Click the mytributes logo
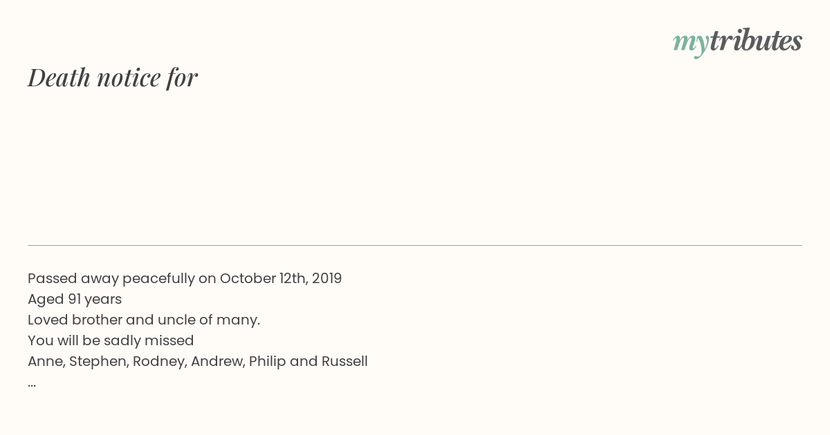Image resolution: width=830 pixels, height=435 pixels. click(x=737, y=41)
